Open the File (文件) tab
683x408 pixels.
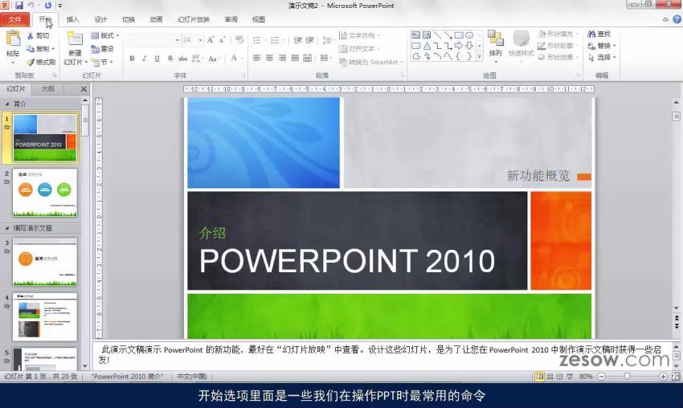point(14,19)
